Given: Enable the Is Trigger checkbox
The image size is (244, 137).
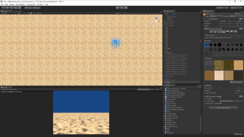Looking at the screenshot, I should point(220,99).
